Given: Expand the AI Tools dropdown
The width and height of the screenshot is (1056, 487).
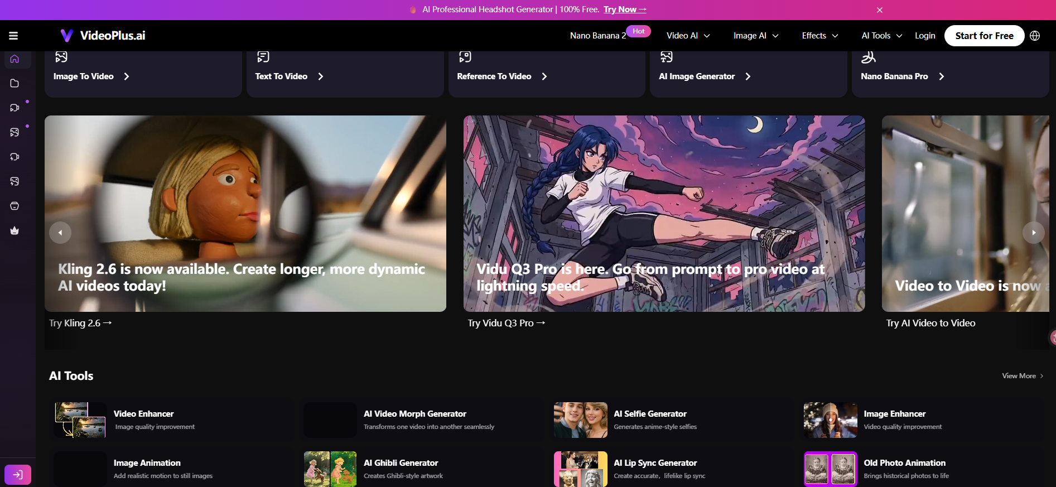Looking at the screenshot, I should click(x=881, y=36).
